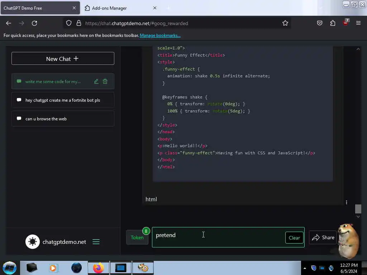The height and width of the screenshot is (275, 367).
Task: Click the green token count badge 8
Action: [146, 231]
